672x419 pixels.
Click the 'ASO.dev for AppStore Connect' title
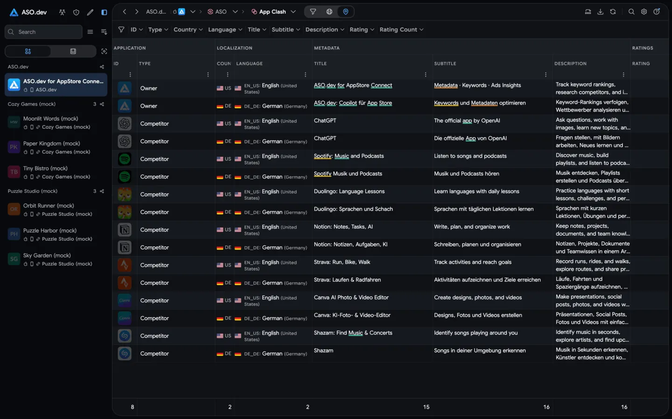(x=353, y=85)
